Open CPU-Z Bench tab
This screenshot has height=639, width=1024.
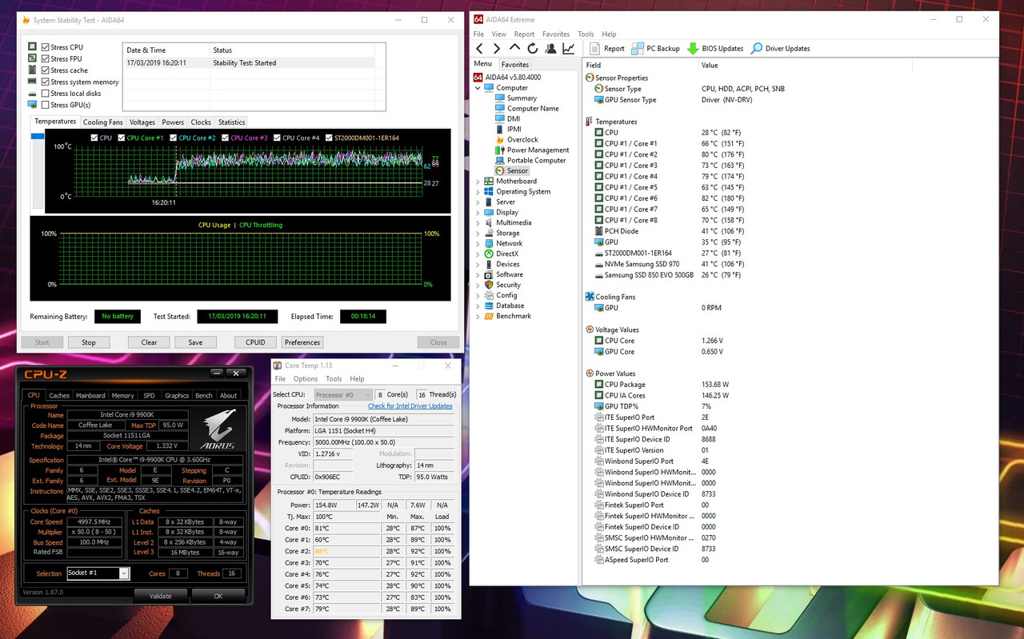tap(204, 395)
